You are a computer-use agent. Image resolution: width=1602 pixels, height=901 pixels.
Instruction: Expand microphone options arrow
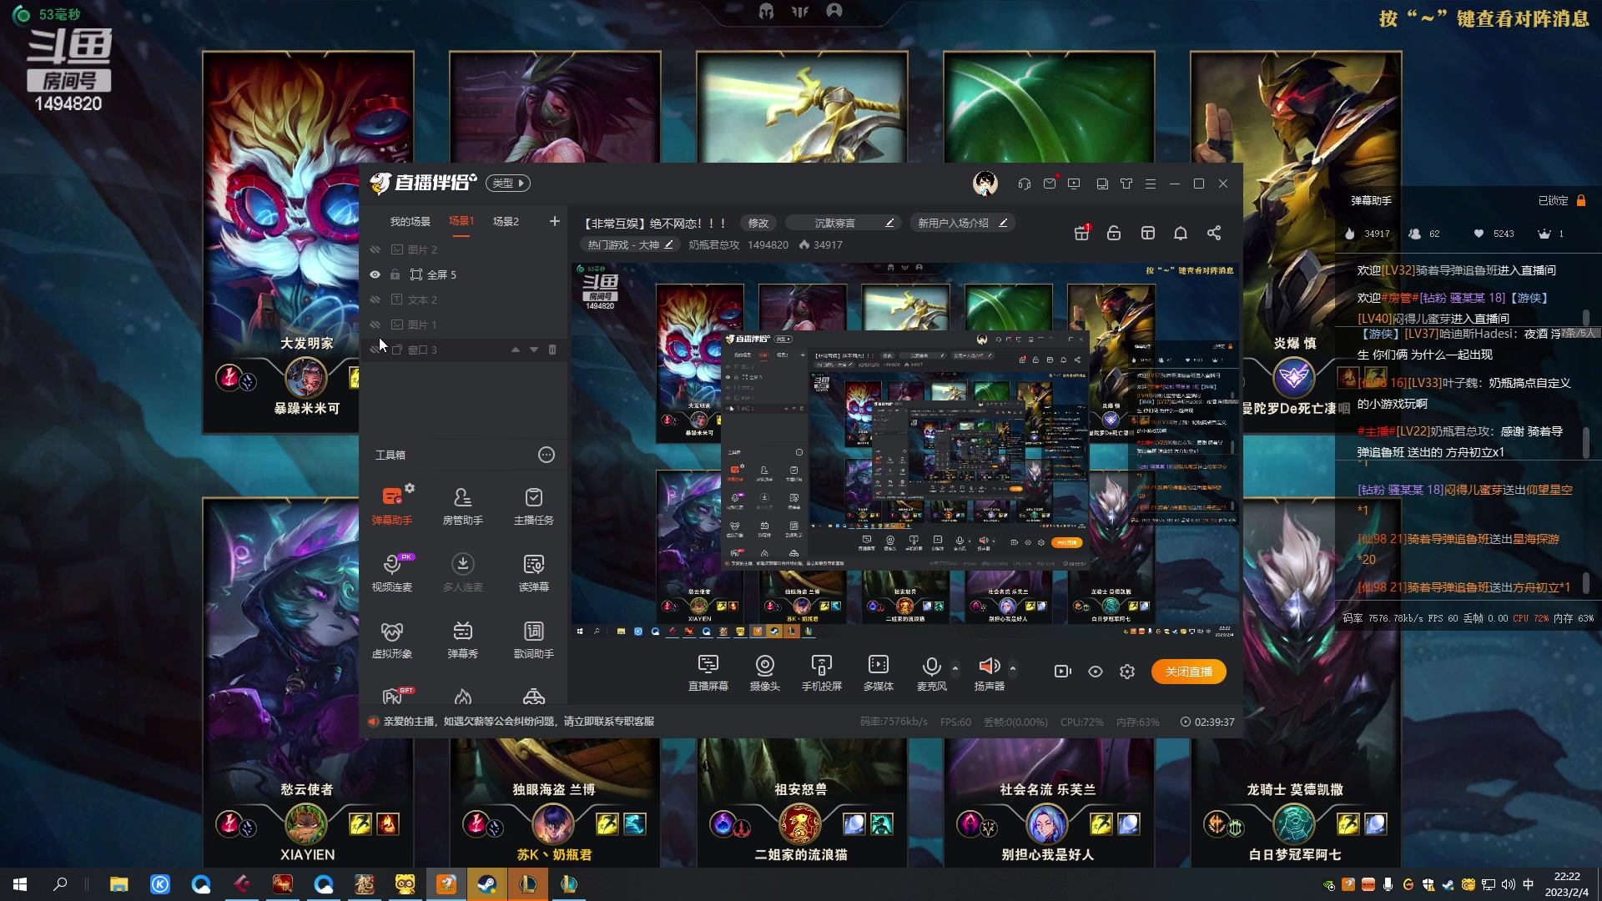[x=955, y=668]
